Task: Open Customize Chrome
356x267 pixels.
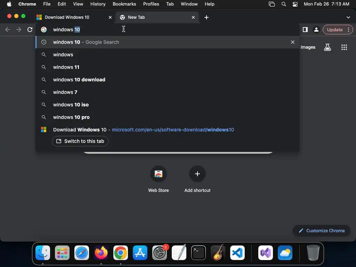Action: pyautogui.click(x=322, y=231)
